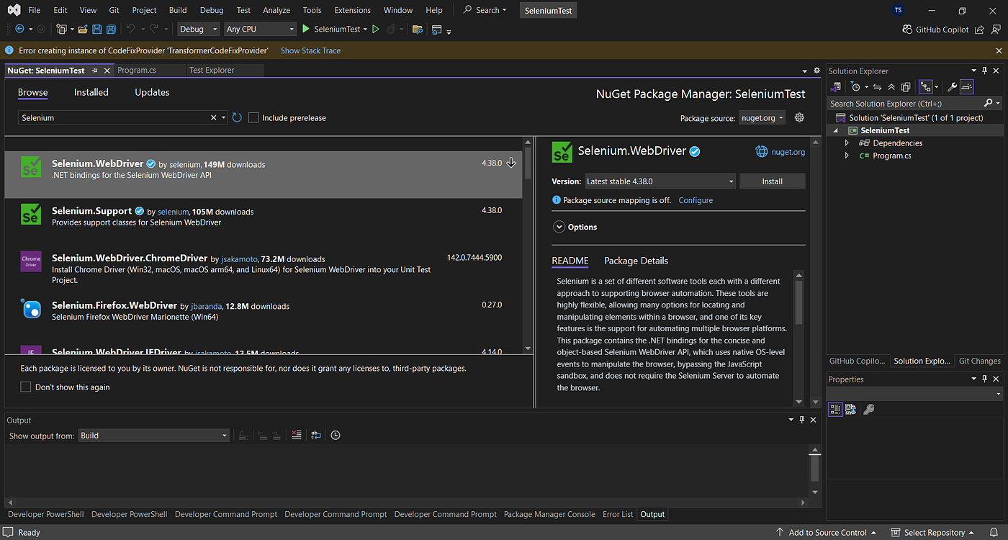Toggle pin on the Properties panel
Viewport: 1008px width, 540px height.
coord(985,379)
